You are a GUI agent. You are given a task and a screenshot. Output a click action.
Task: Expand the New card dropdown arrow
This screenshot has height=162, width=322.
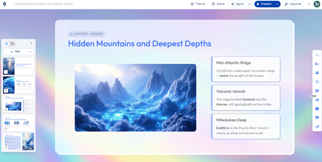click(30, 51)
